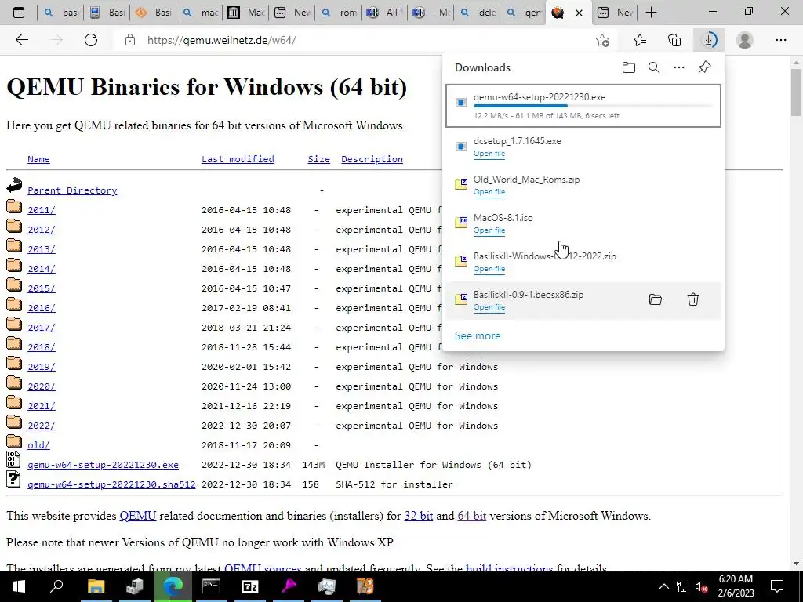Open the command prompt taskbar icon

coord(211,586)
